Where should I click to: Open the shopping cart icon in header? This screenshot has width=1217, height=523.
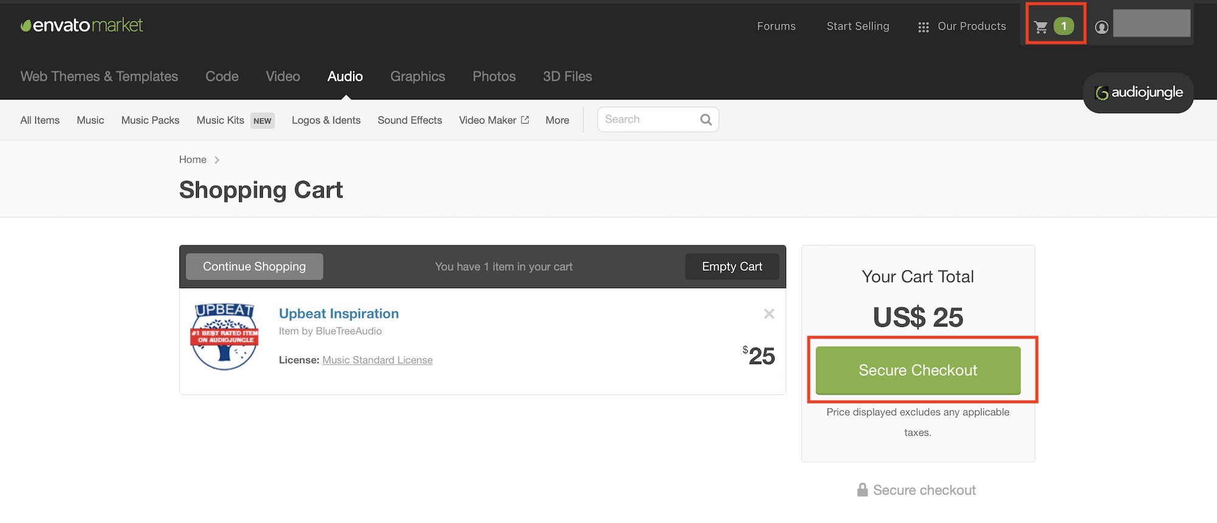point(1042,27)
